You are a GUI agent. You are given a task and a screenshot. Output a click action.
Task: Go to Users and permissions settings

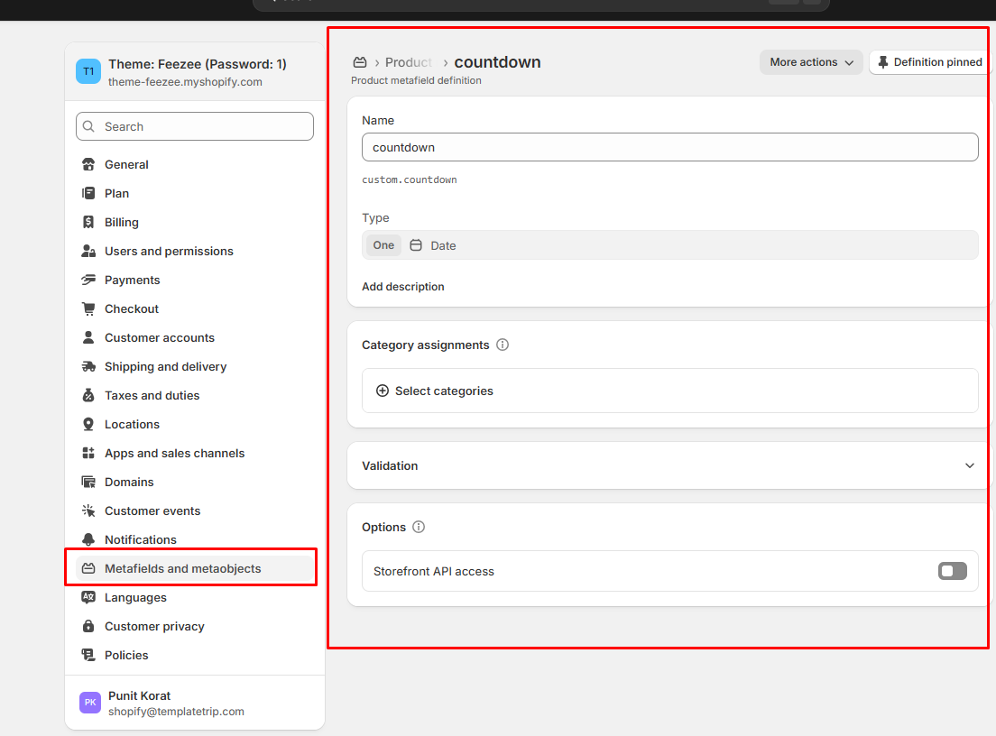pyautogui.click(x=169, y=251)
